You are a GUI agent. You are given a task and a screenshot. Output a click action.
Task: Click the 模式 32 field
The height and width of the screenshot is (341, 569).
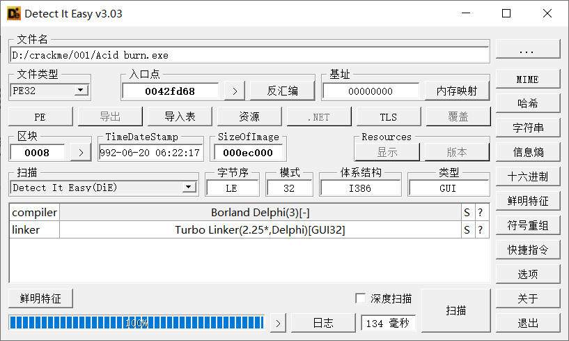click(x=289, y=188)
